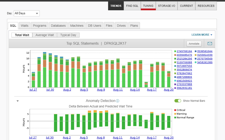Click the green swatch beside 2749766164

click(x=175, y=51)
